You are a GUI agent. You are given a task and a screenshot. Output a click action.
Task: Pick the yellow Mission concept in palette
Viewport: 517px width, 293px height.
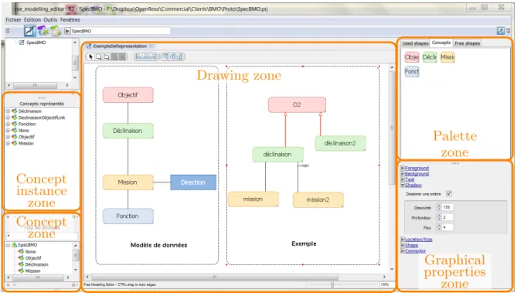pyautogui.click(x=447, y=57)
